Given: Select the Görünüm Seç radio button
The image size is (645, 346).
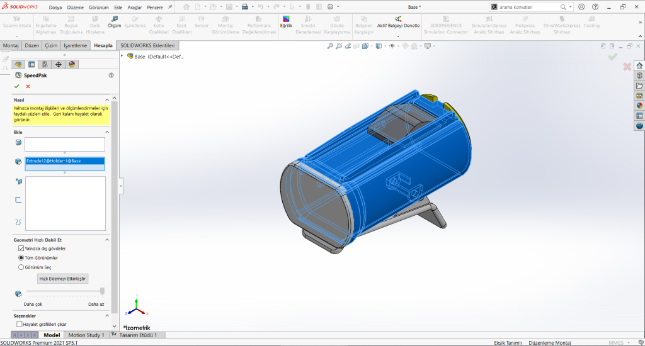Looking at the screenshot, I should coord(21,267).
